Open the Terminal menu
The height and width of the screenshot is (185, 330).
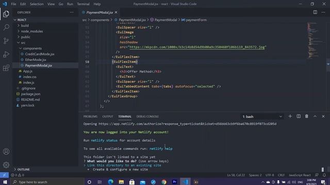pyautogui.click(x=83, y=4)
